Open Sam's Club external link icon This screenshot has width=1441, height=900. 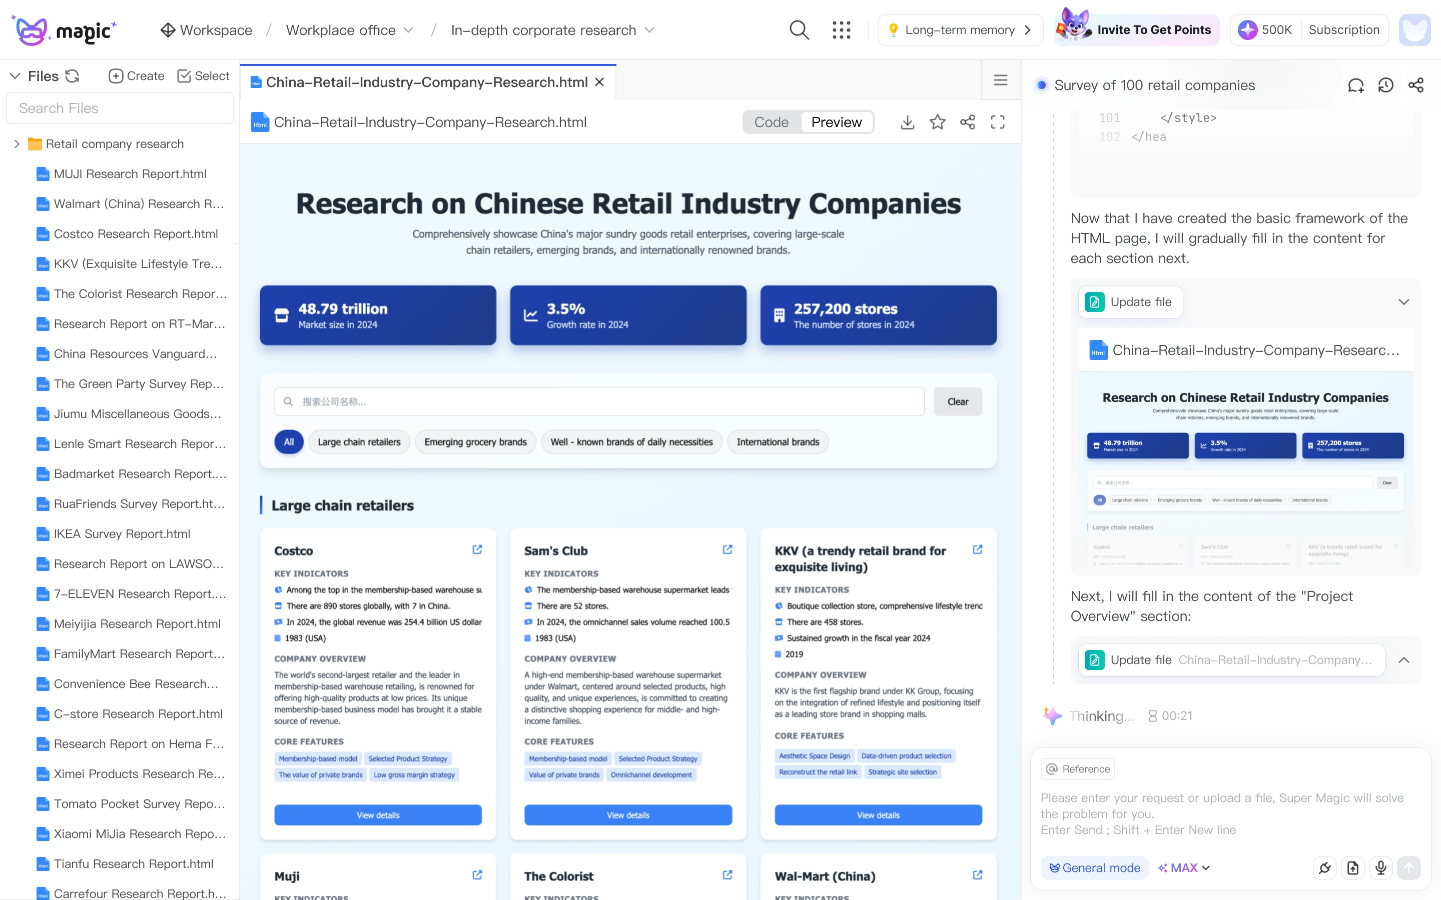[727, 549]
